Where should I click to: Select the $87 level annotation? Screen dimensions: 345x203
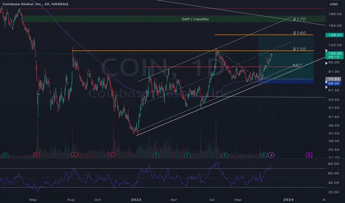tap(297, 65)
